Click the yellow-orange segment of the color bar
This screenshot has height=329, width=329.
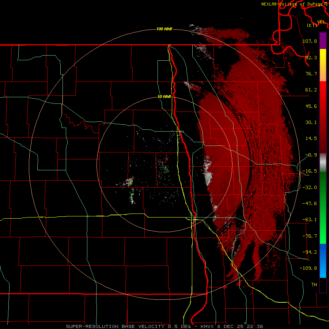[x=323, y=65]
